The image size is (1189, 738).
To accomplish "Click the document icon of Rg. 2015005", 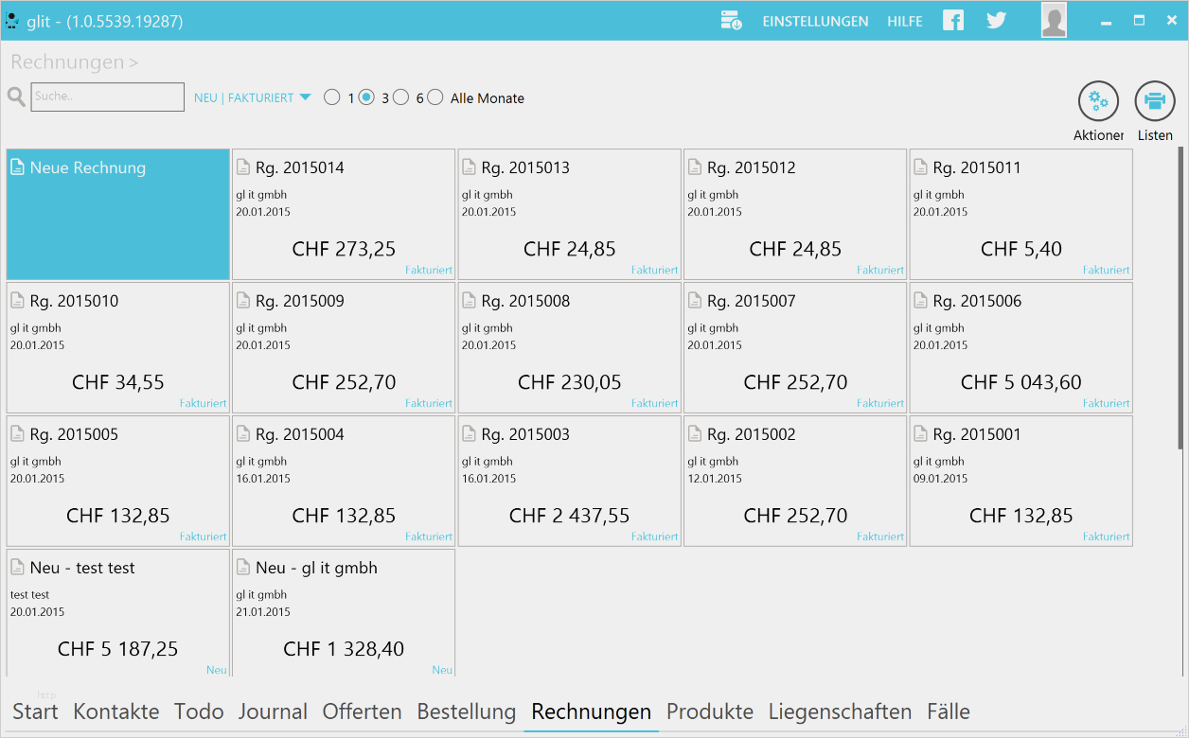I will pyautogui.click(x=17, y=434).
